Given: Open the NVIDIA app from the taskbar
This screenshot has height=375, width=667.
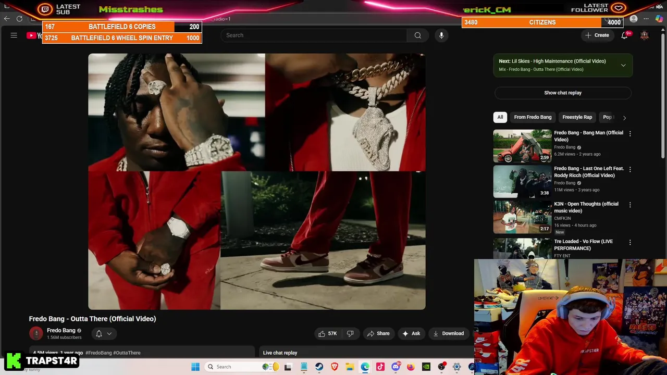Looking at the screenshot, I should [x=426, y=367].
